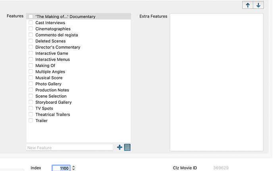Screen dimensions: 274x171
Task: Select the Commento del regista item
Action: click(x=56, y=35)
